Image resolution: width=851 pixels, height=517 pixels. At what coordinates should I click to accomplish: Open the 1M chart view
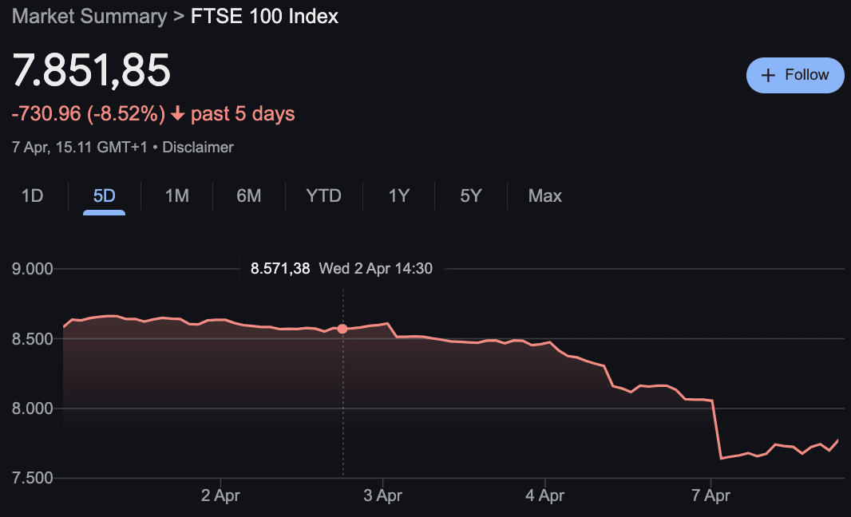pyautogui.click(x=176, y=195)
